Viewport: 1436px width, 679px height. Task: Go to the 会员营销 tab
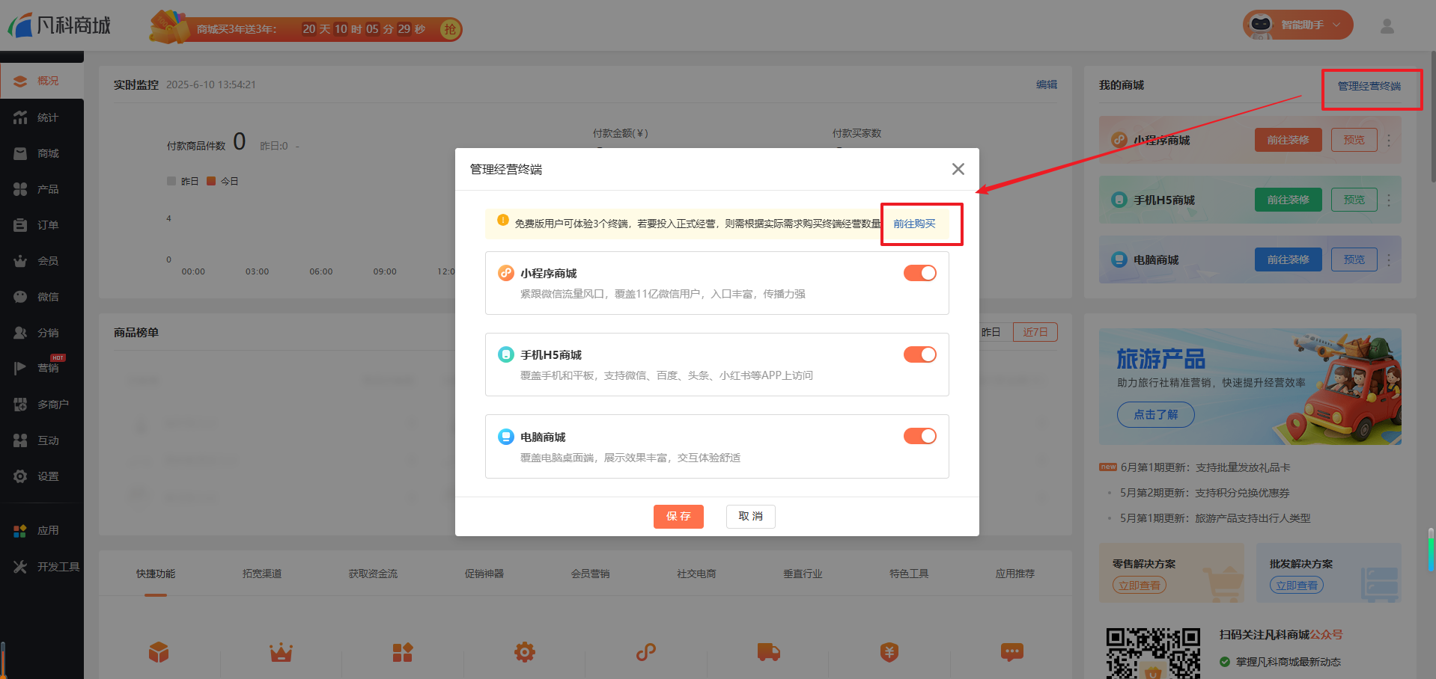click(x=590, y=574)
